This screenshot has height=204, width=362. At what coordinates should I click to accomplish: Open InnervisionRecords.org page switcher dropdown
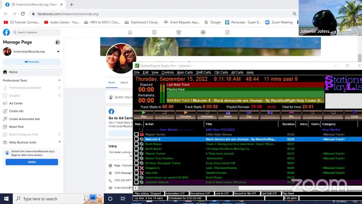[58, 52]
